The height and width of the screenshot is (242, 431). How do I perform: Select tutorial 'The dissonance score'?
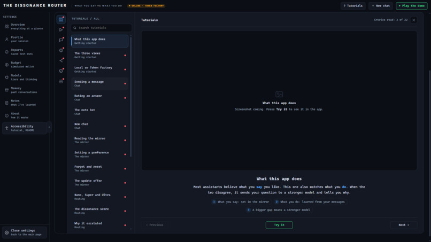pos(100,211)
